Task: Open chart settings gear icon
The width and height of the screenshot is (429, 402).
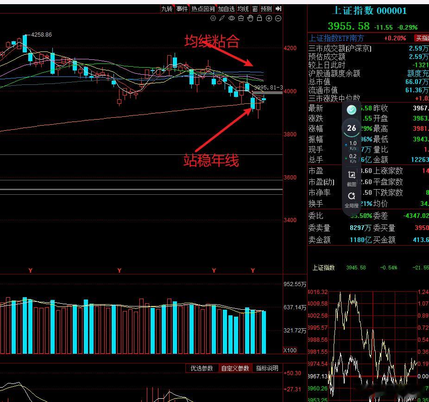Action: pyautogui.click(x=213, y=19)
